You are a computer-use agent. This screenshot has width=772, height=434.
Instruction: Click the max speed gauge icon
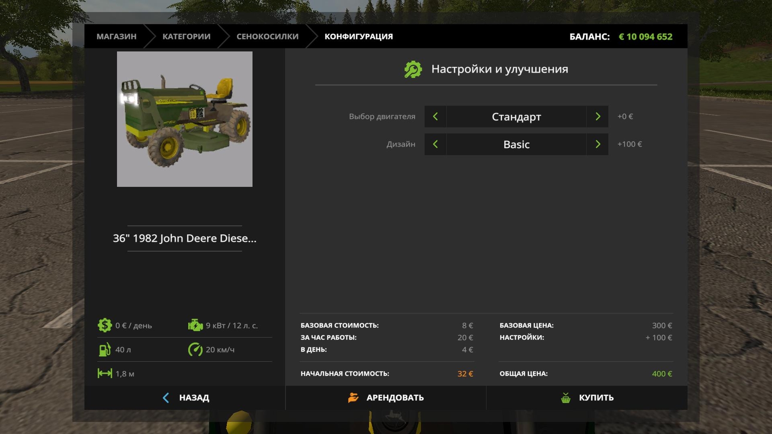click(x=195, y=350)
